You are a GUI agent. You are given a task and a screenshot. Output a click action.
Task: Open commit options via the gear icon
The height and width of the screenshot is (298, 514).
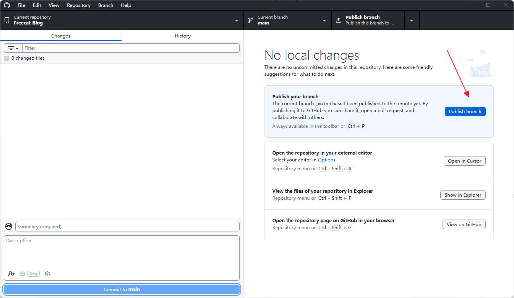(47, 274)
